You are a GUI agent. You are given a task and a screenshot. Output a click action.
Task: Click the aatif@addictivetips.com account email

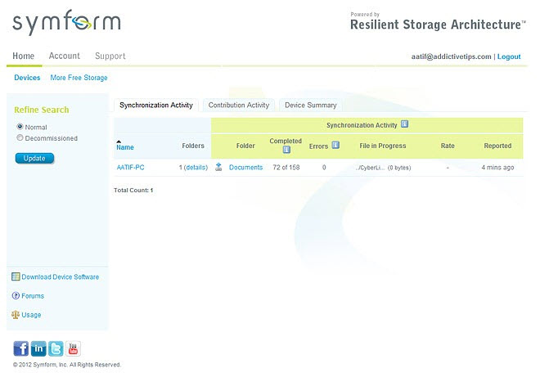point(451,56)
